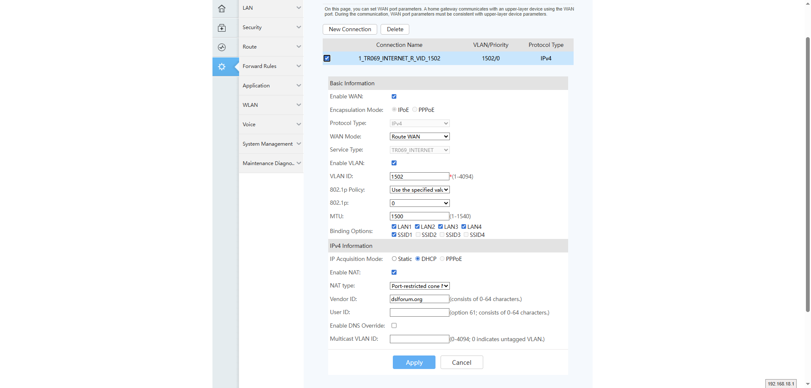Expand the LAN menu chevron
811x388 pixels.
[x=299, y=8]
